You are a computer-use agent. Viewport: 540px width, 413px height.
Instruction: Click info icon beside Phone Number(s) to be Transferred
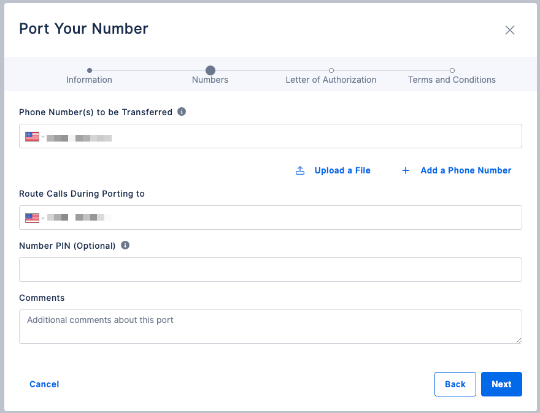coord(182,112)
